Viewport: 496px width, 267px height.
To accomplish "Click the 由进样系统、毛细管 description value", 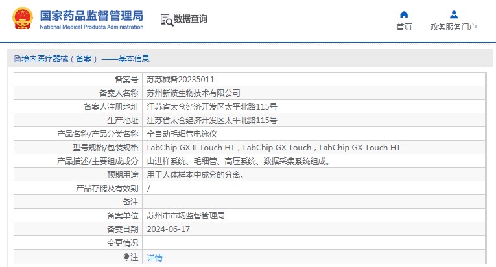I will [x=239, y=161].
